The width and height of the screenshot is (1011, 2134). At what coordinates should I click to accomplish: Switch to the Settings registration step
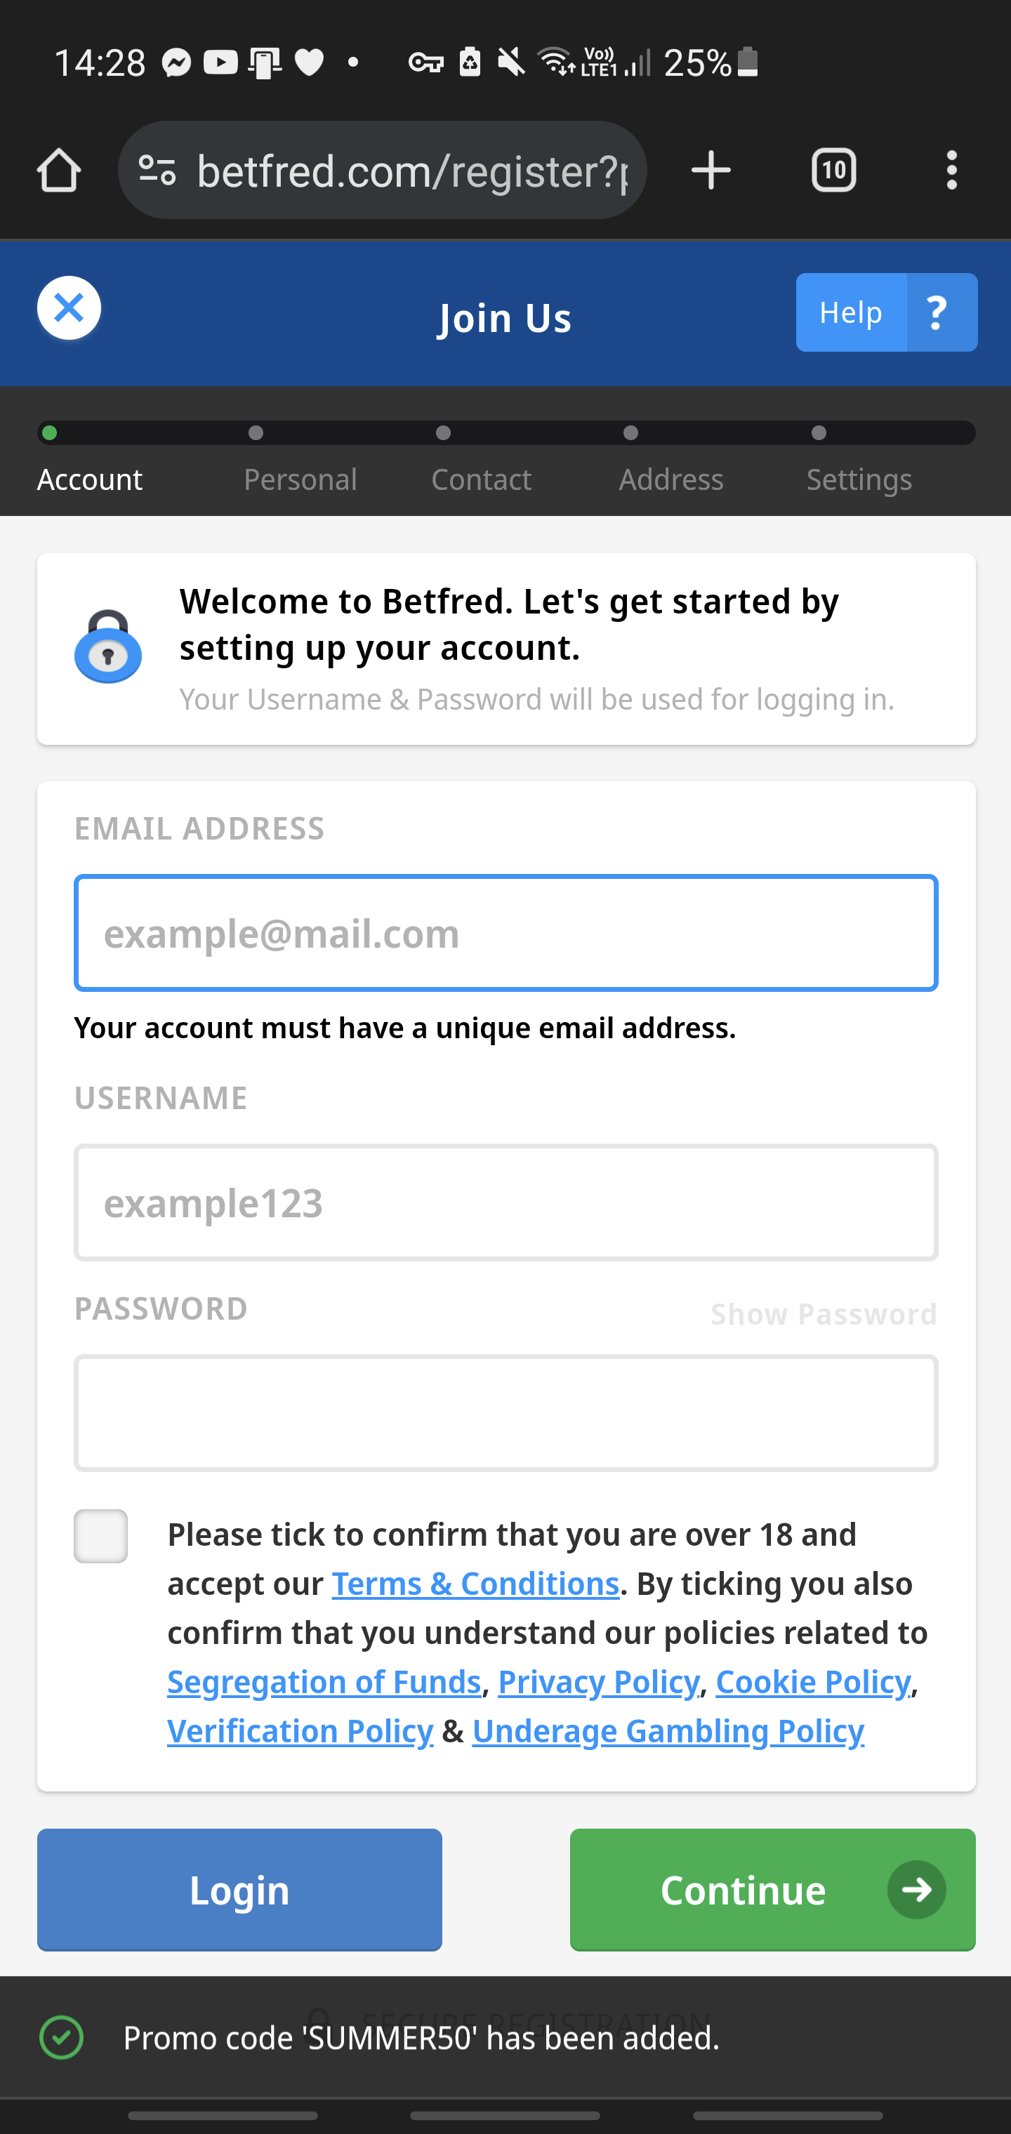click(859, 479)
